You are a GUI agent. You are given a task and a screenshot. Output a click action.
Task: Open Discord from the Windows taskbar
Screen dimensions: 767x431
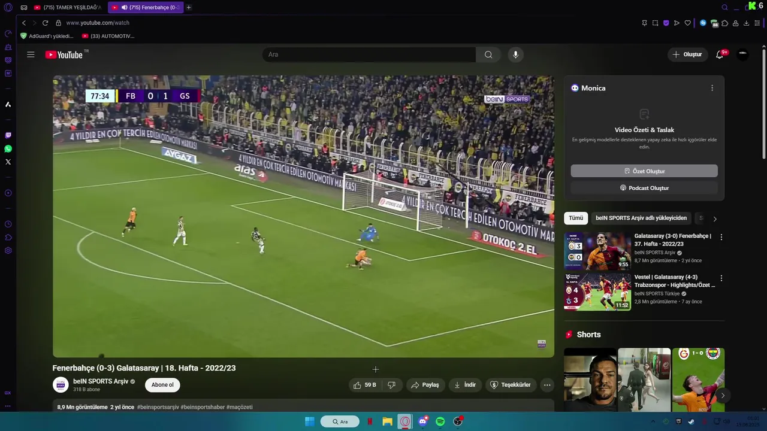click(x=423, y=421)
